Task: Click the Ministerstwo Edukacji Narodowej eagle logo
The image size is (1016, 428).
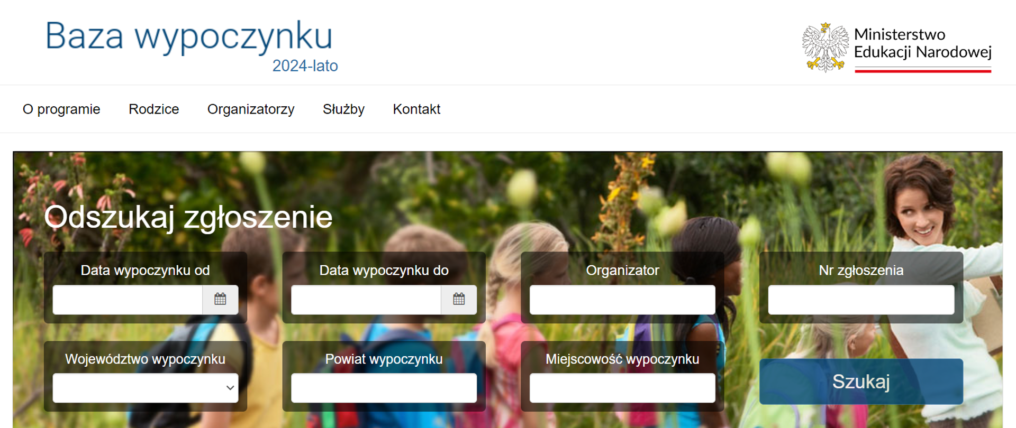Action: [x=825, y=47]
